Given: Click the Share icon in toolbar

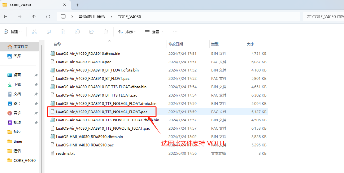Looking at the screenshot, I should [x=91, y=32].
